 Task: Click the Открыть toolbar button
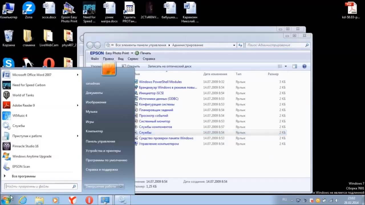tap(131, 66)
